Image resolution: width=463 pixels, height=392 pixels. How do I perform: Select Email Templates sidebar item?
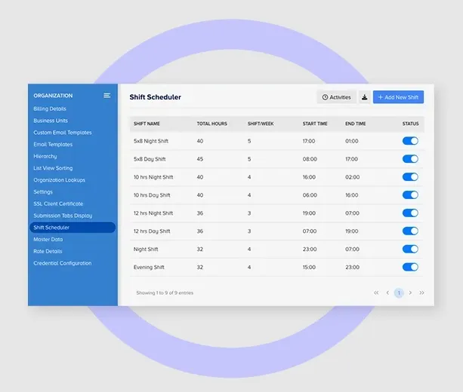point(53,145)
